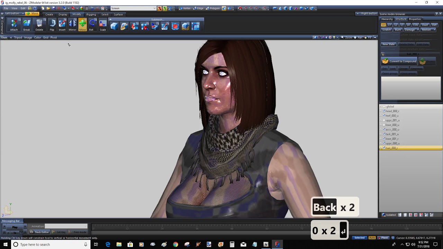
Task: Click the Save file icon
Action: (54, 8)
